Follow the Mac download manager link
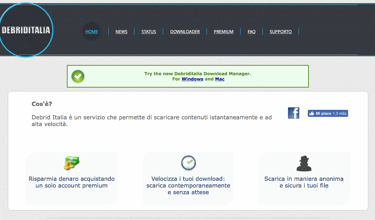Viewport: 375px width, 220px height. pyautogui.click(x=220, y=79)
